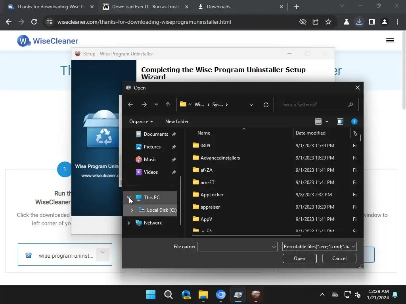Screen dimensions: 406x304
Task: Collapse the This PC tree node
Action: coord(129,198)
